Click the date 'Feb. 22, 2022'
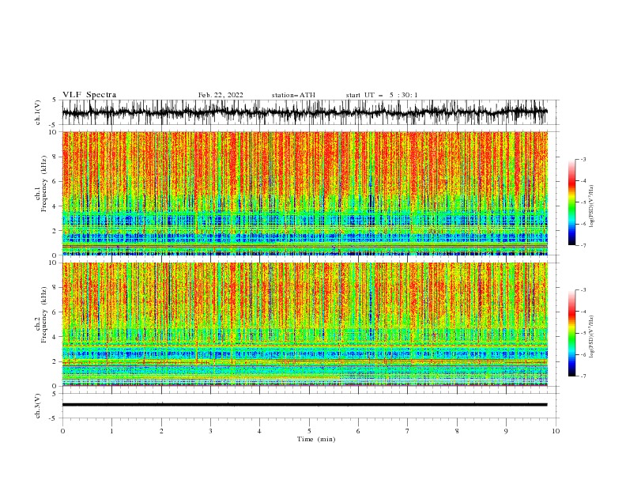Image resolution: width=626 pixels, height=484 pixels. click(221, 95)
